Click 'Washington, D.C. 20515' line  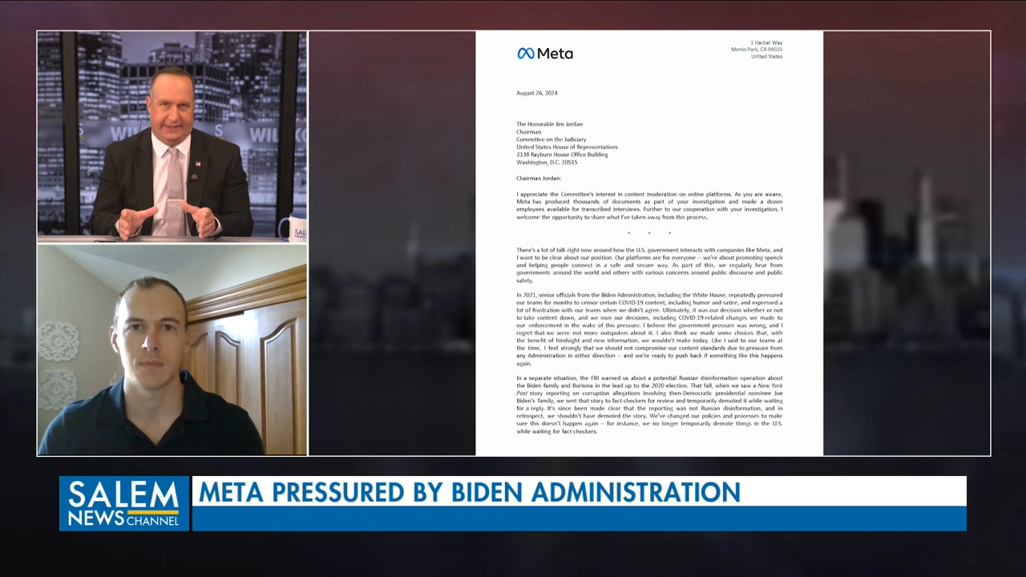(547, 163)
